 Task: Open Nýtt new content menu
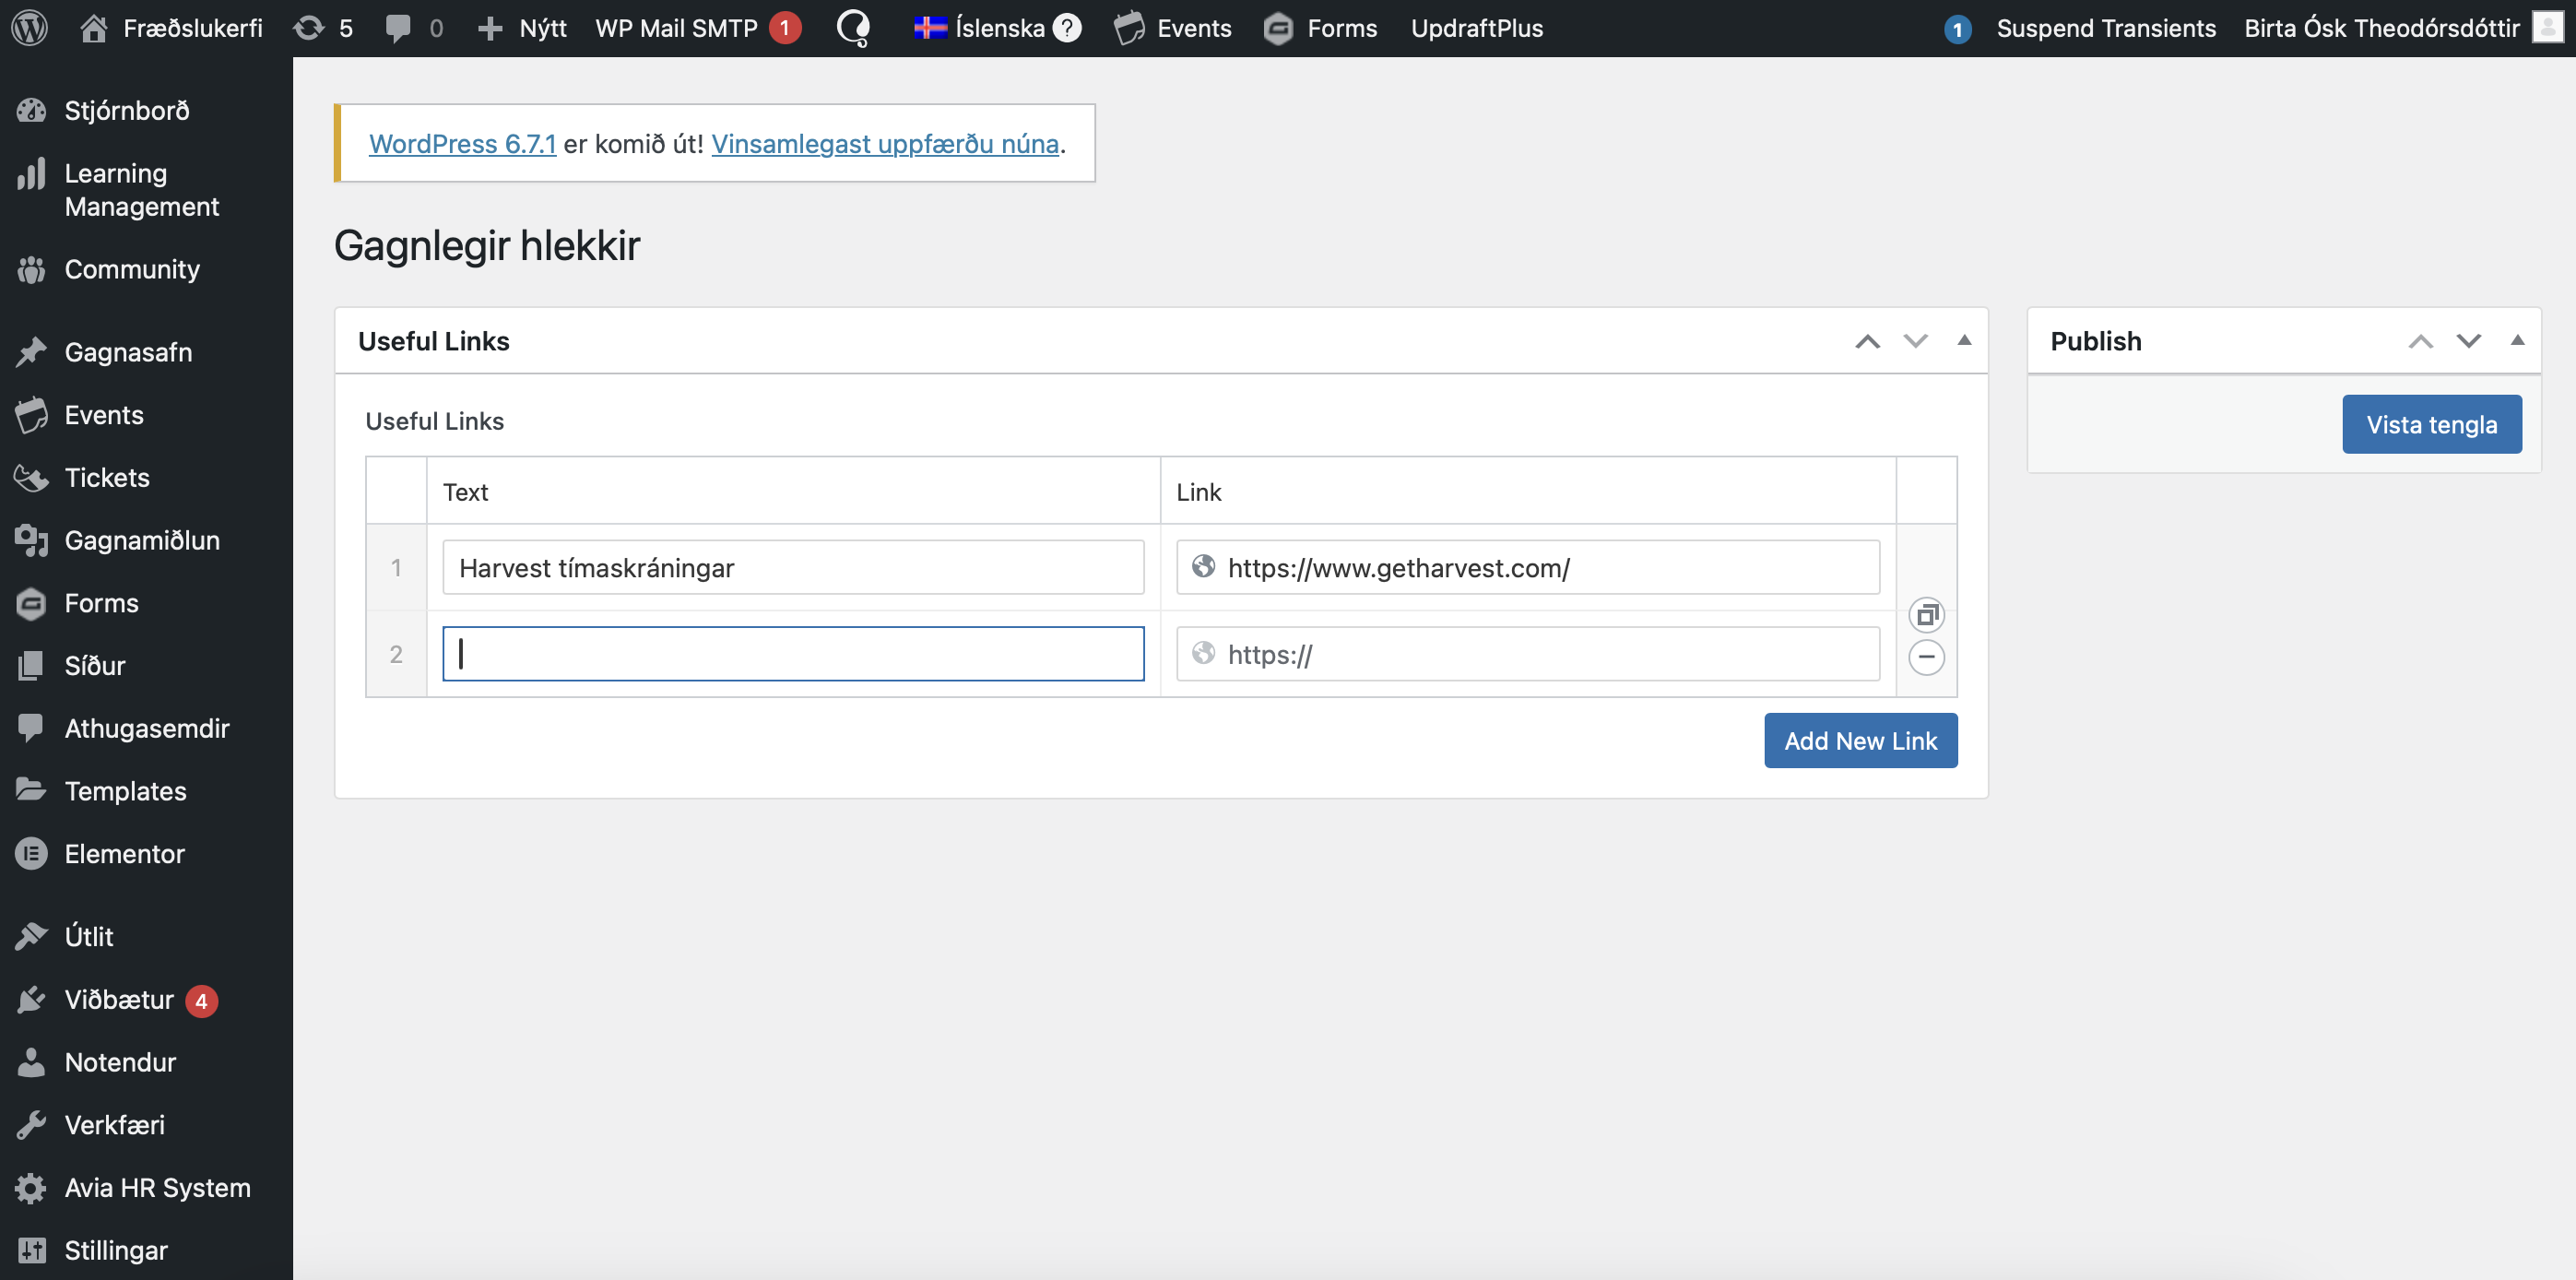(x=524, y=28)
